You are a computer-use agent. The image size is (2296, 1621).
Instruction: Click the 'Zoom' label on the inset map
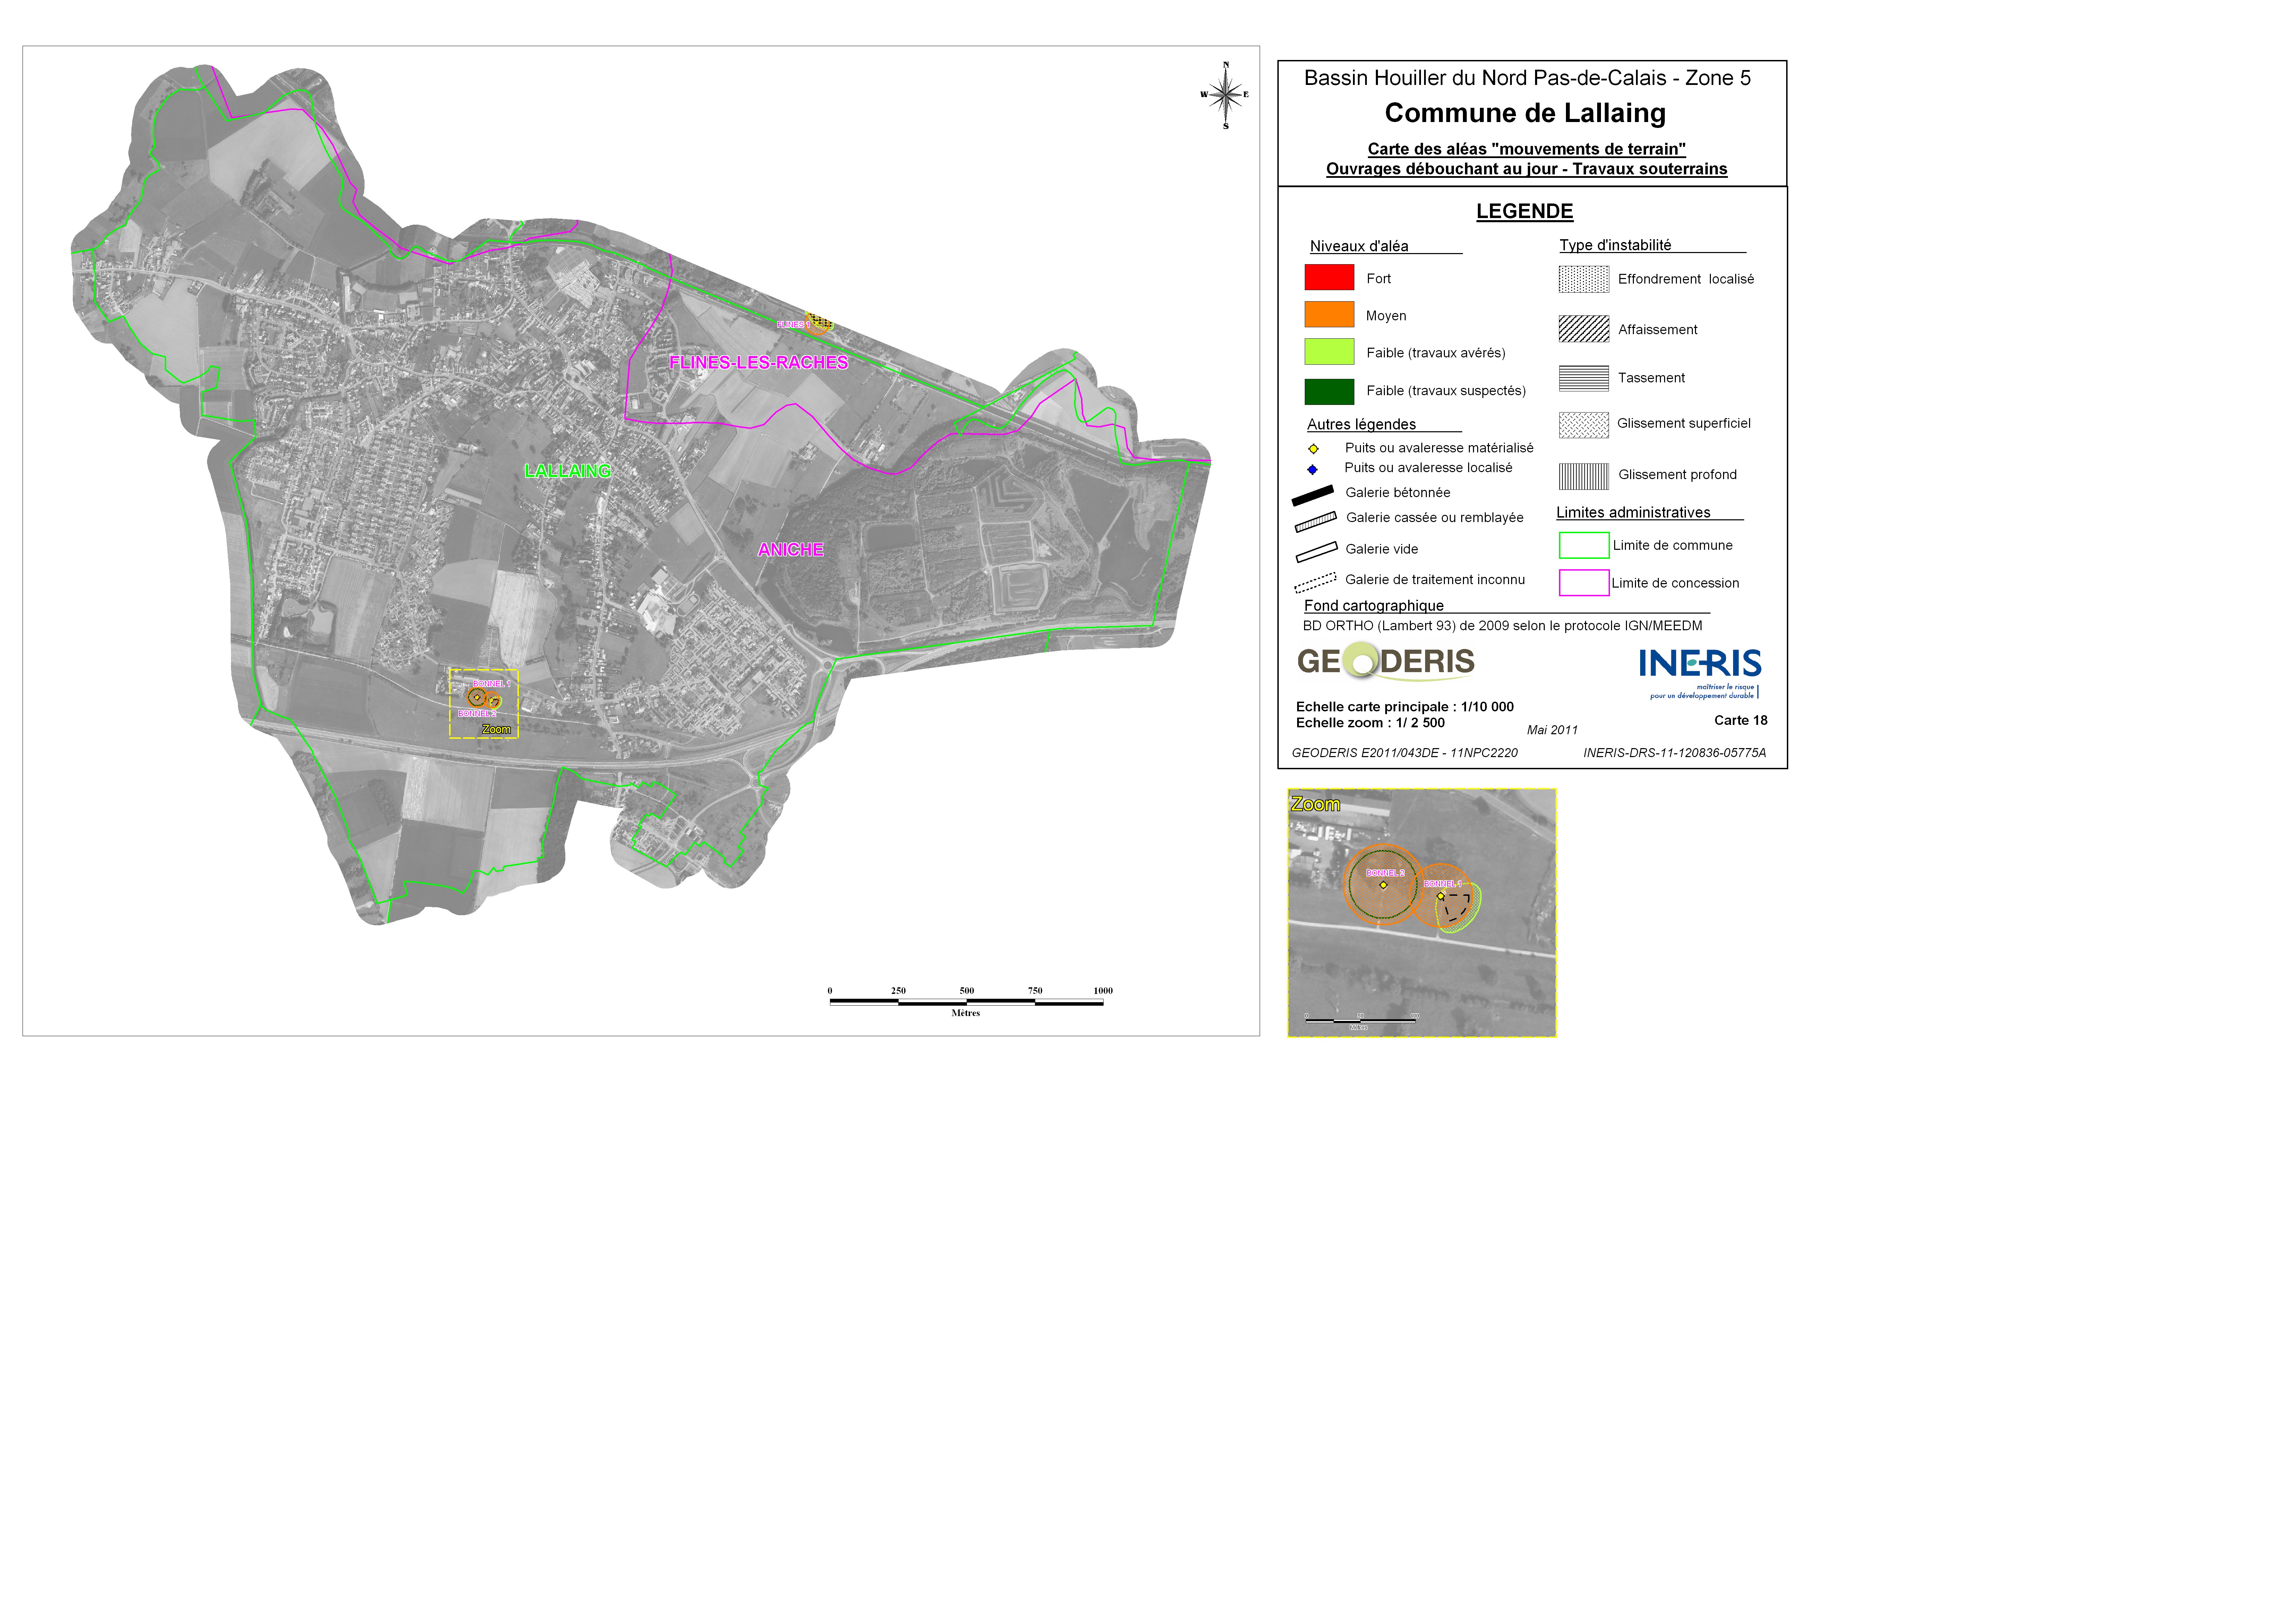[x=1315, y=805]
